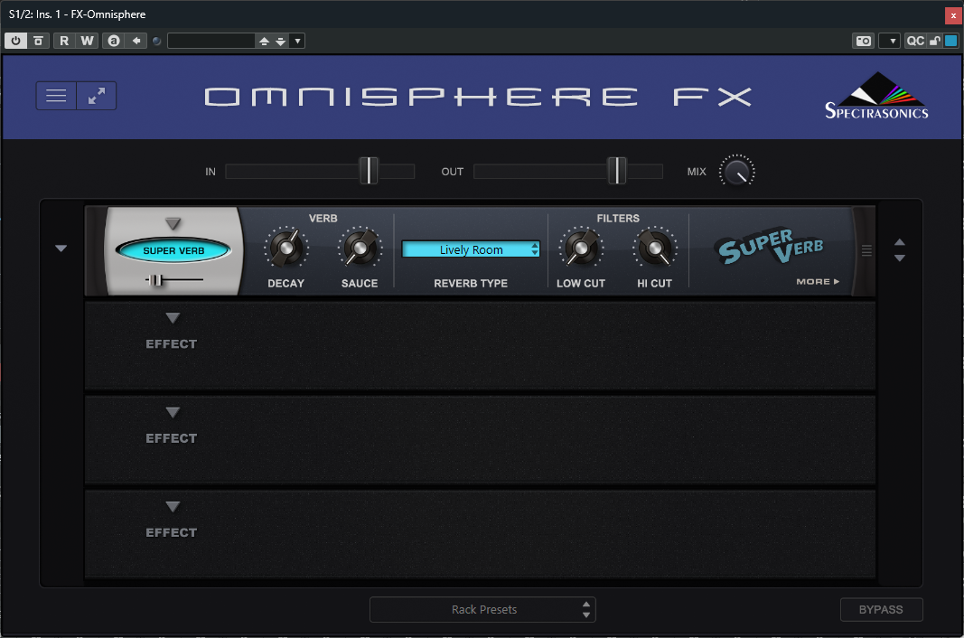
Task: Click the OUT level slider handle
Action: pyautogui.click(x=617, y=171)
